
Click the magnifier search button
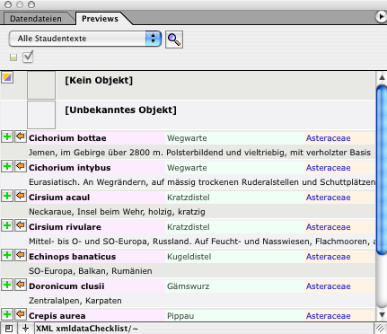tap(174, 40)
